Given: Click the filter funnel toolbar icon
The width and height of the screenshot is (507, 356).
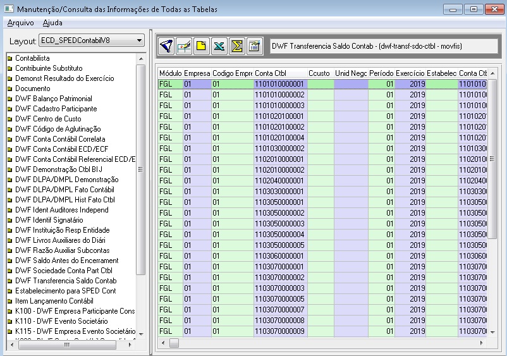Looking at the screenshot, I should (x=166, y=46).
